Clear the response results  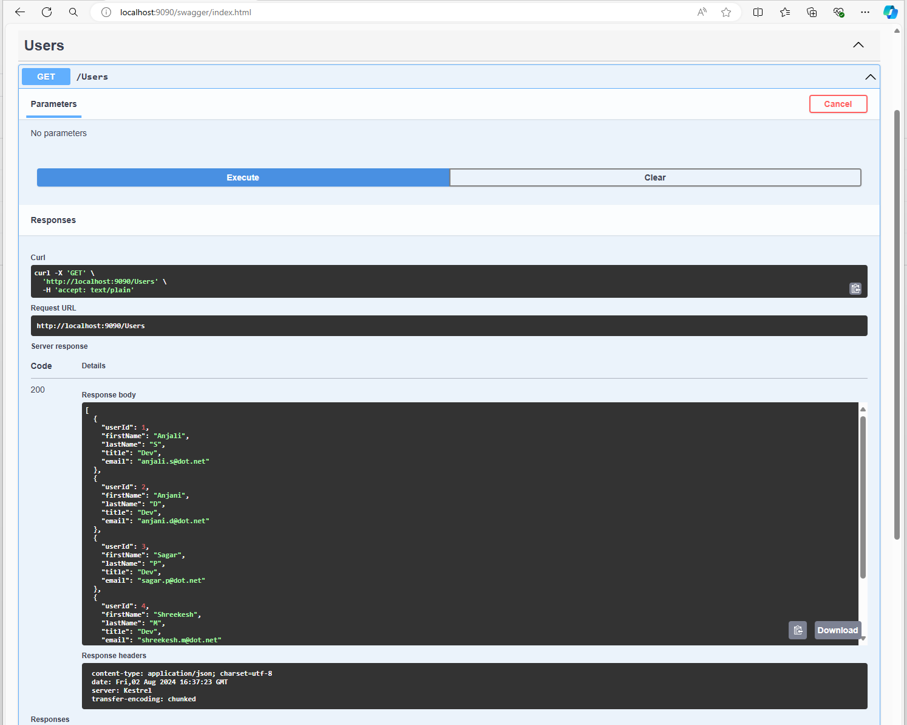click(x=655, y=177)
